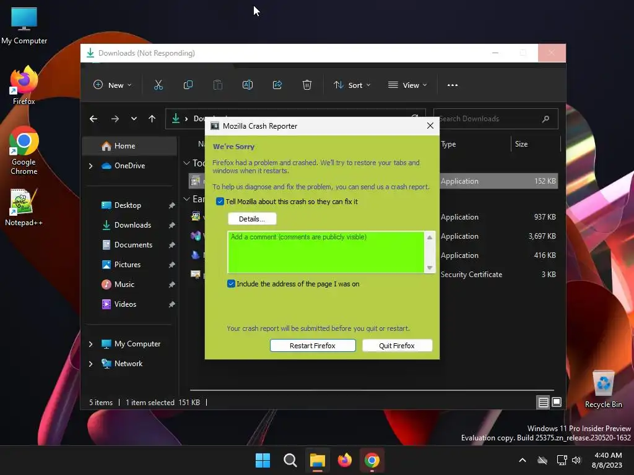
Task: Show hidden tray icons chevron
Action: (x=523, y=460)
